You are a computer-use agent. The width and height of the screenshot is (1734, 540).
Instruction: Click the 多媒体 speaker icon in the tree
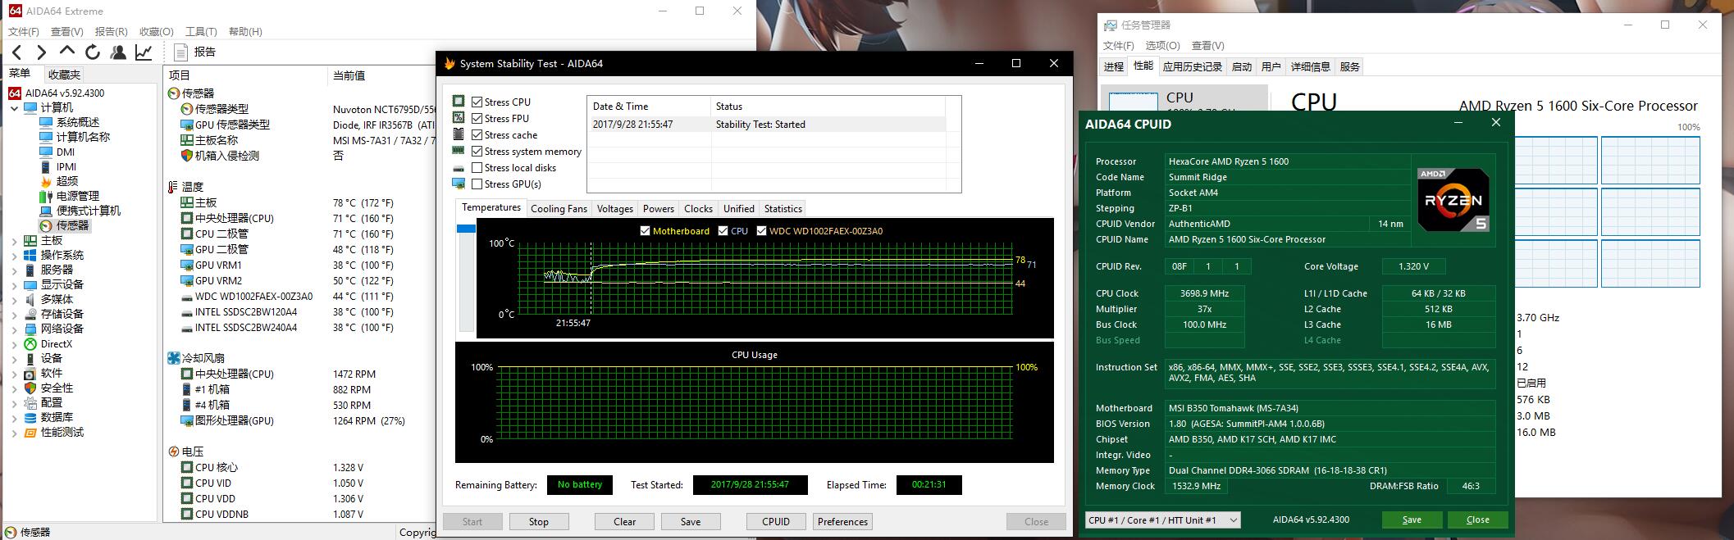coord(30,300)
